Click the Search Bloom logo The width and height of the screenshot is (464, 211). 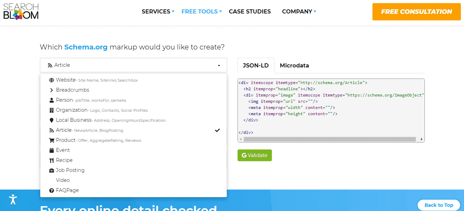[x=21, y=11]
